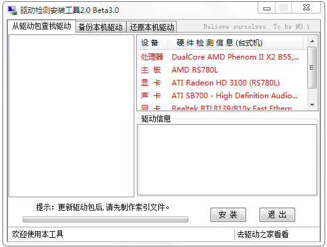327x247 pixels.
Task: Click the 安装 install button
Action: [228, 214]
